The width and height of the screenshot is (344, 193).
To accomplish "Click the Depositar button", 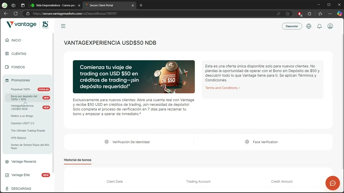I will [292, 26].
